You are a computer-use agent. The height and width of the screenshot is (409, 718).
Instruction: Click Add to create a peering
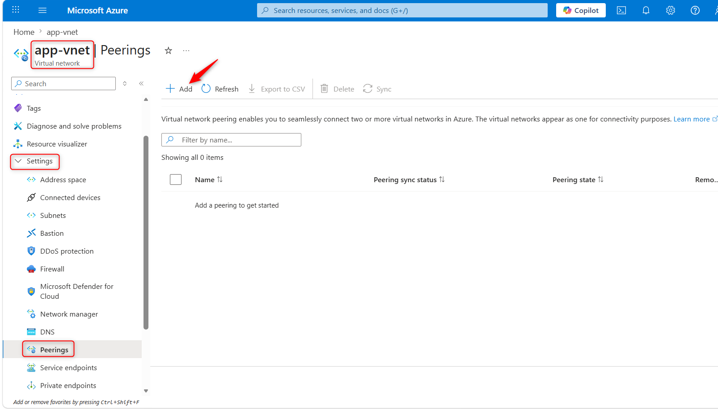coord(179,89)
